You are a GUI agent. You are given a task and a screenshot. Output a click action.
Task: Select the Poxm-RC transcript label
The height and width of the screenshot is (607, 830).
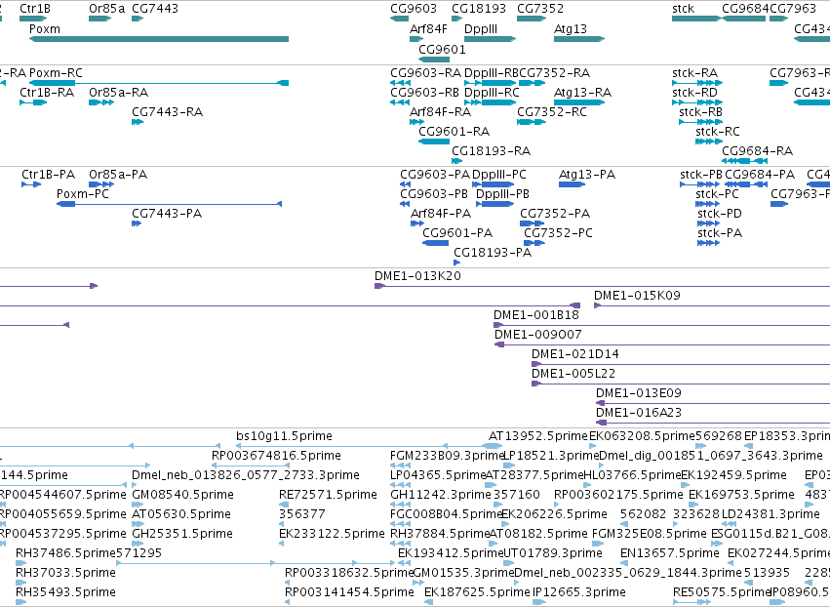(57, 73)
